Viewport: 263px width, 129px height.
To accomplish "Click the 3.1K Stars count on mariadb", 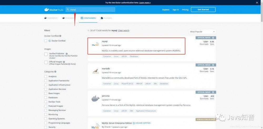I will pyautogui.click(x=212, y=70).
